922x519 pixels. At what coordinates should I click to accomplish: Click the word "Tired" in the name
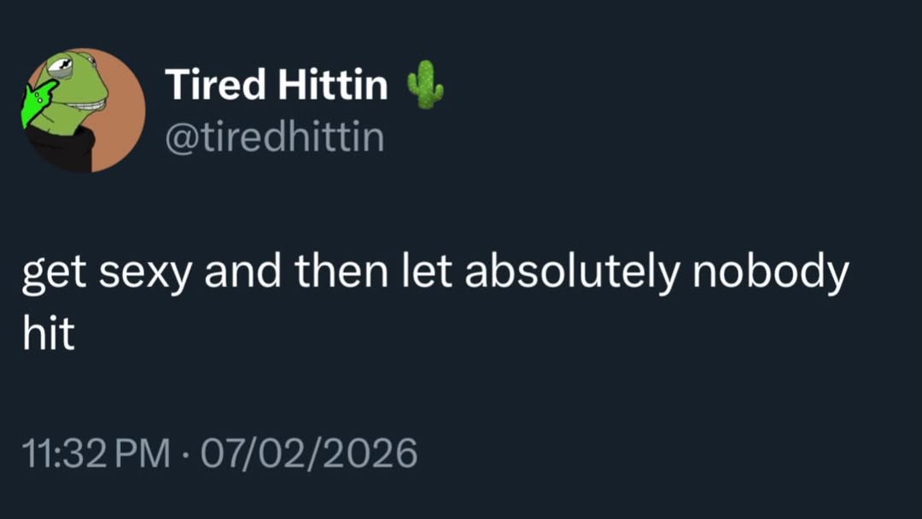click(215, 85)
